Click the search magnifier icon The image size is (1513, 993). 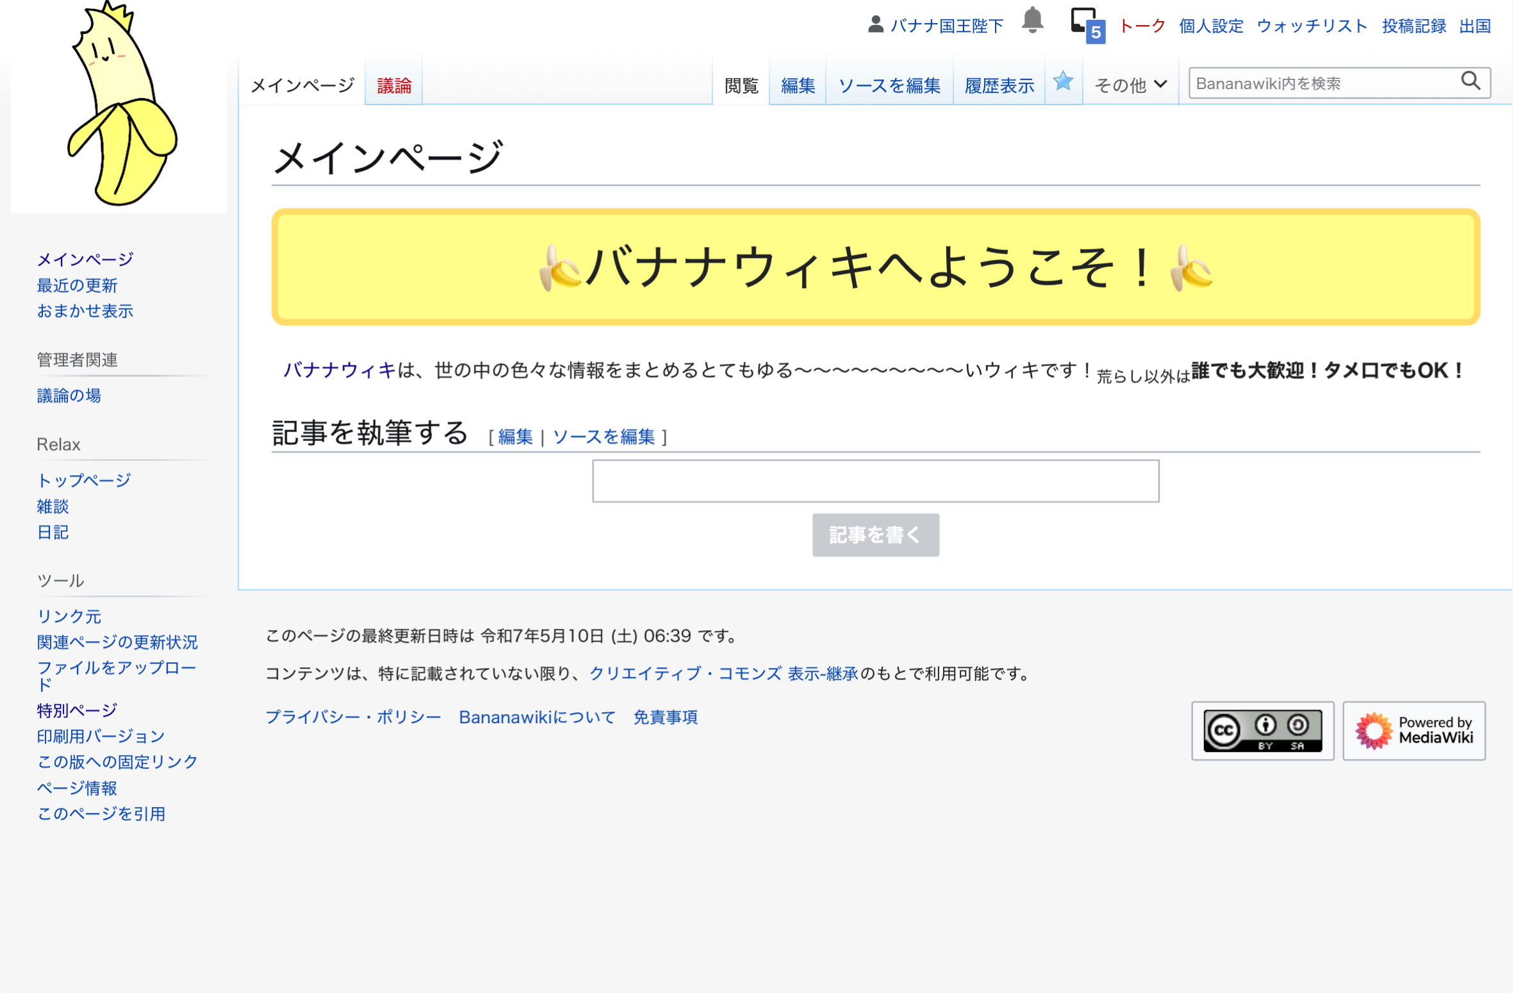pos(1470,81)
